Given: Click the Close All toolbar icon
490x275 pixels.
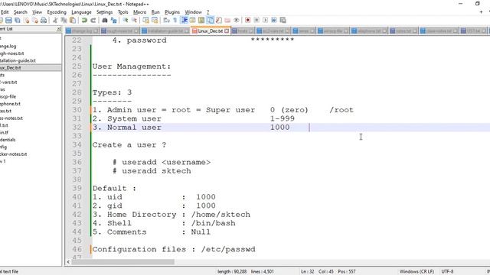Looking at the screenshot, I should point(35,21).
